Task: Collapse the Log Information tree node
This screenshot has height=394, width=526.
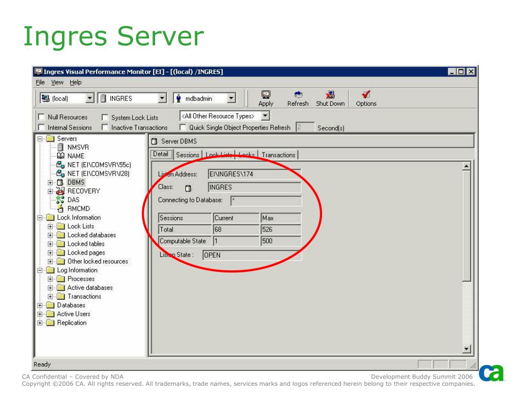Action: (x=40, y=270)
